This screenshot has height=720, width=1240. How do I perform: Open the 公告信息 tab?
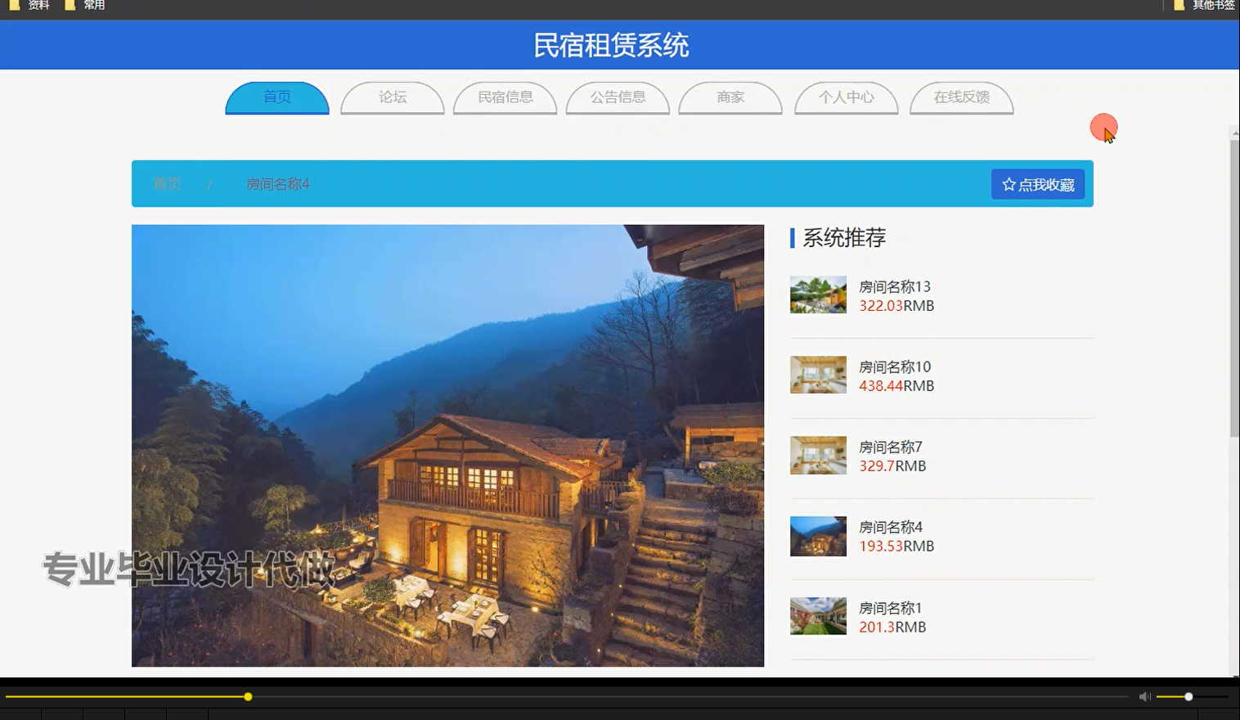pos(618,97)
